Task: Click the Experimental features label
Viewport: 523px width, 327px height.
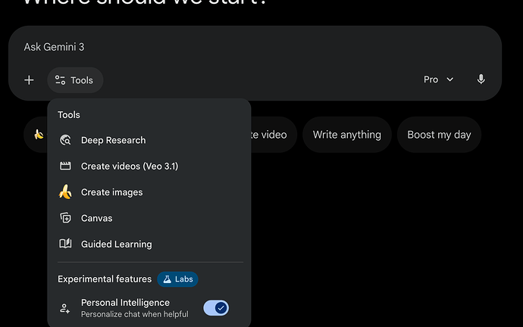Action: [x=105, y=279]
